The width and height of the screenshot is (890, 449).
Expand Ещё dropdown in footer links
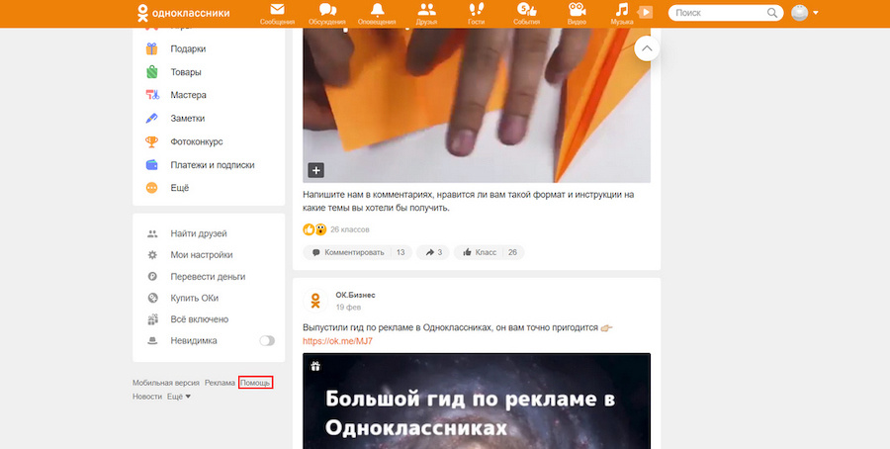tap(179, 397)
